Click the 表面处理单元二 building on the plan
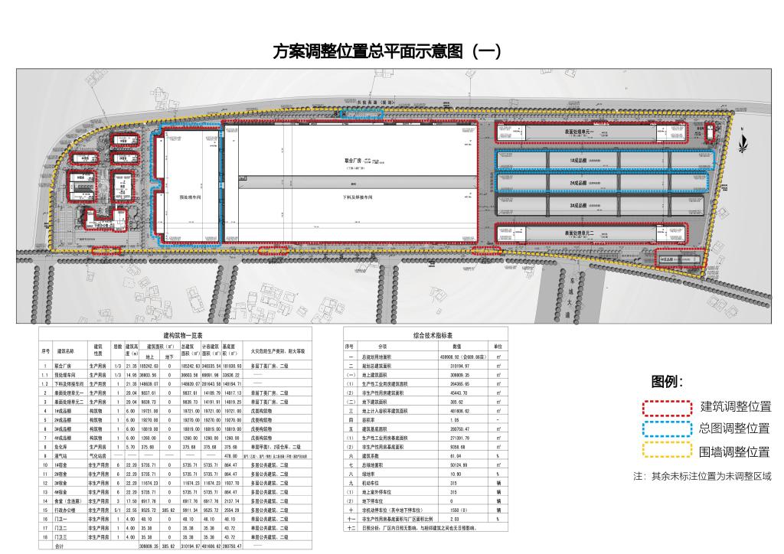This screenshot has width=784, height=554. click(x=590, y=233)
